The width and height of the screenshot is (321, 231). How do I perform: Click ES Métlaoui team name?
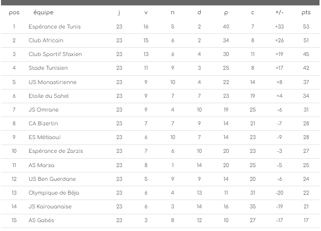(45, 137)
